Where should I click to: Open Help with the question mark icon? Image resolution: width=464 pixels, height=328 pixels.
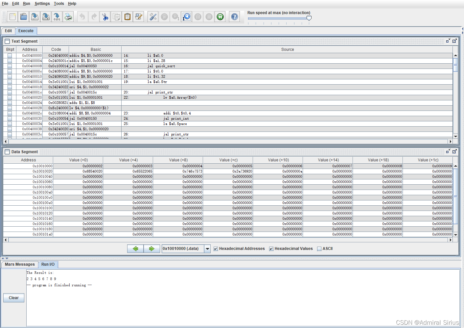[x=235, y=17]
